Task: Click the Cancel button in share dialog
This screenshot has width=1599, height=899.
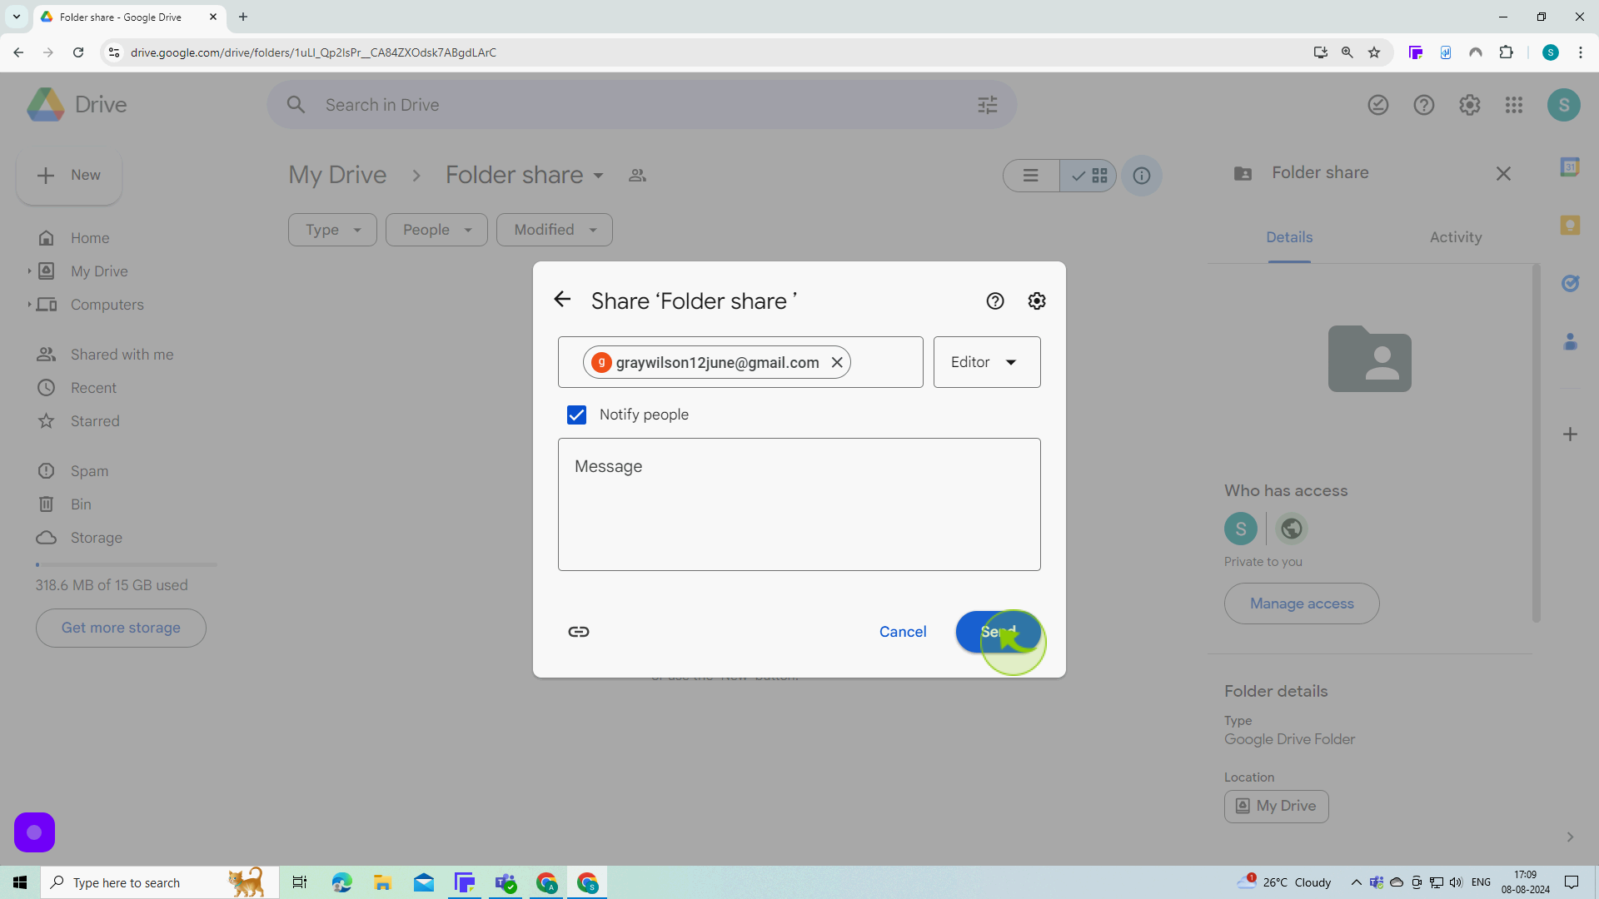Action: [x=903, y=631]
